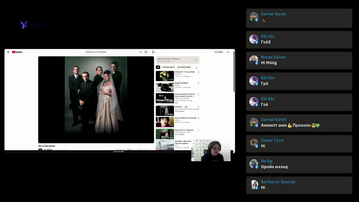The width and height of the screenshot is (359, 202).
Task: Click Naraa Davaa's profile avatar
Action: point(254,60)
